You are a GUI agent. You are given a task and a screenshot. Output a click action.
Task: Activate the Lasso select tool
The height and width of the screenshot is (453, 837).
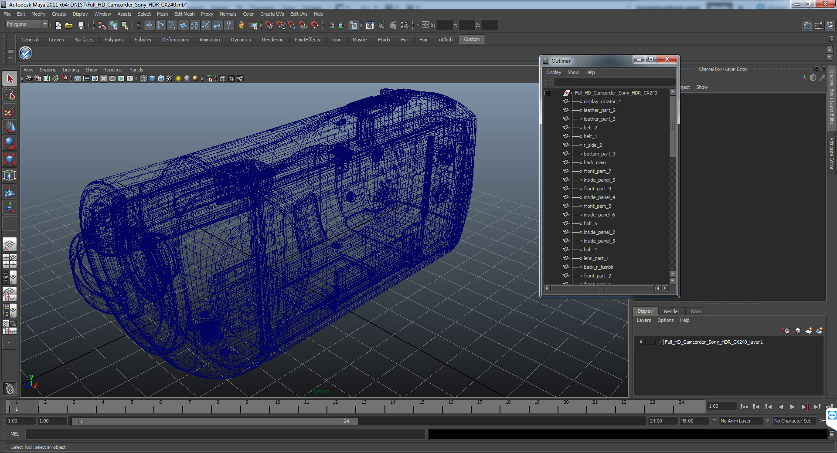(10, 95)
